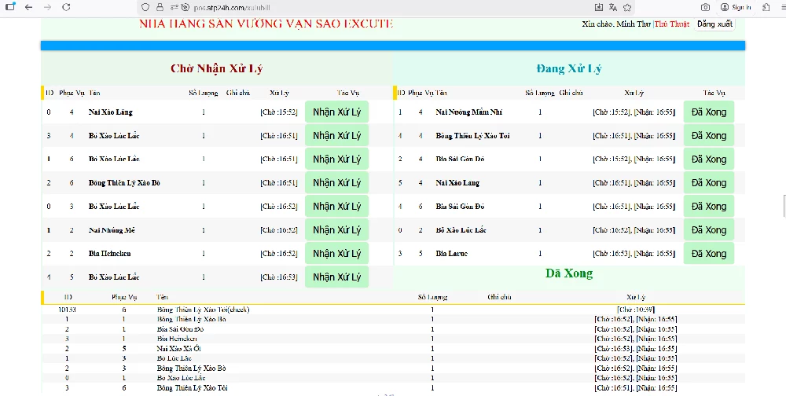This screenshot has width=786, height=396.
Task: Click the browser forward arrow
Action: pos(47,7)
